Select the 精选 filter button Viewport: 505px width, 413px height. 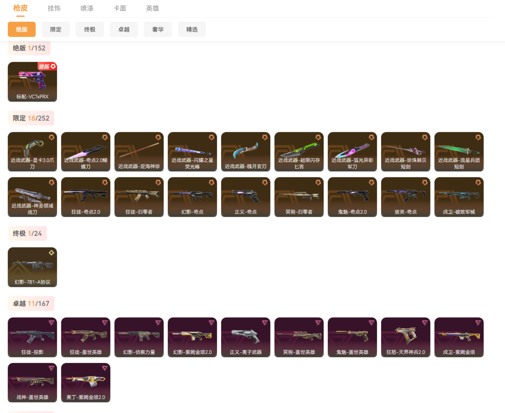coord(192,29)
